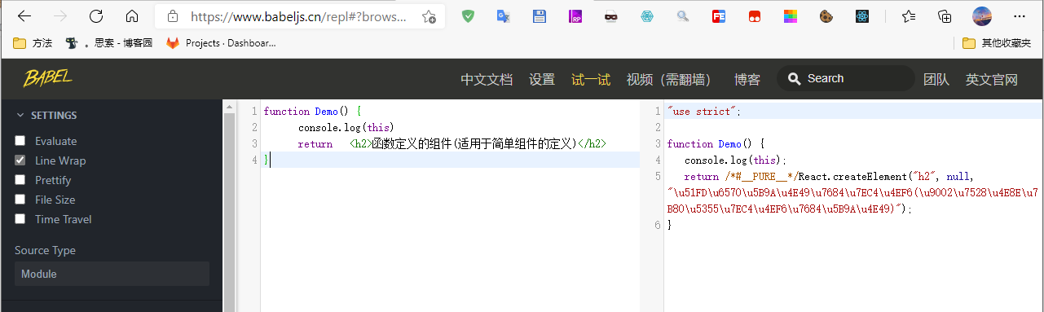Image resolution: width=1044 pixels, height=312 pixels.
Task: Open 中文文档 in the navbar
Action: point(487,79)
